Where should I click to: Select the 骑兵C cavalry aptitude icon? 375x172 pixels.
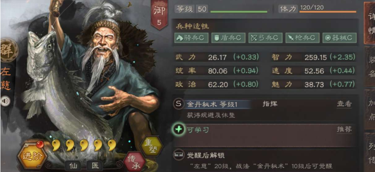[191, 38]
